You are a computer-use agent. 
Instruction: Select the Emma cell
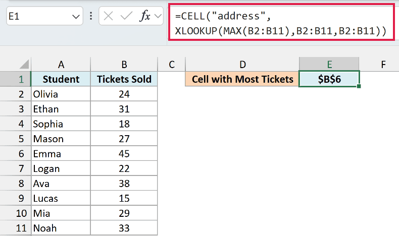(61, 154)
